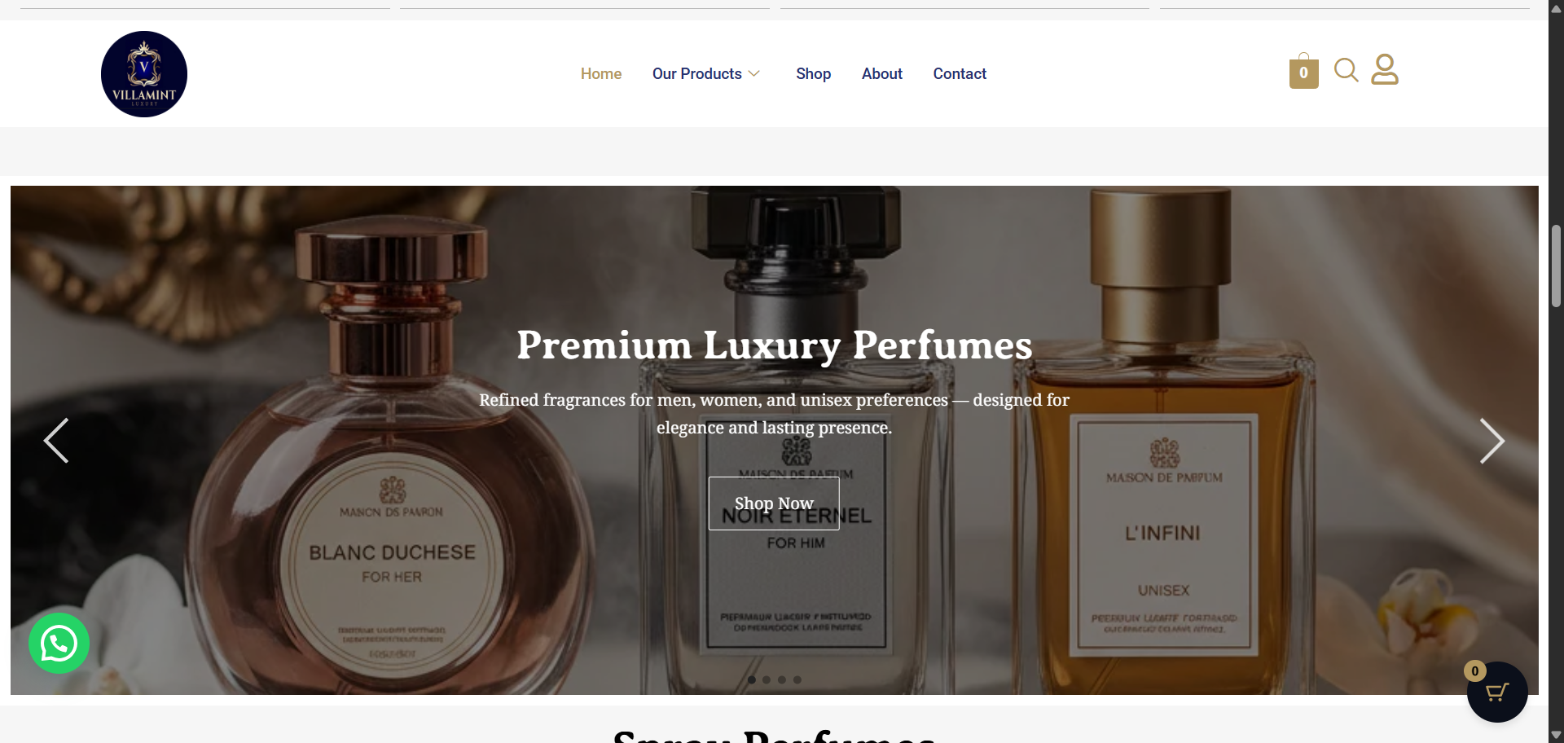
Task: Click the page vertical scrollbar thumb
Action: pyautogui.click(x=1556, y=266)
